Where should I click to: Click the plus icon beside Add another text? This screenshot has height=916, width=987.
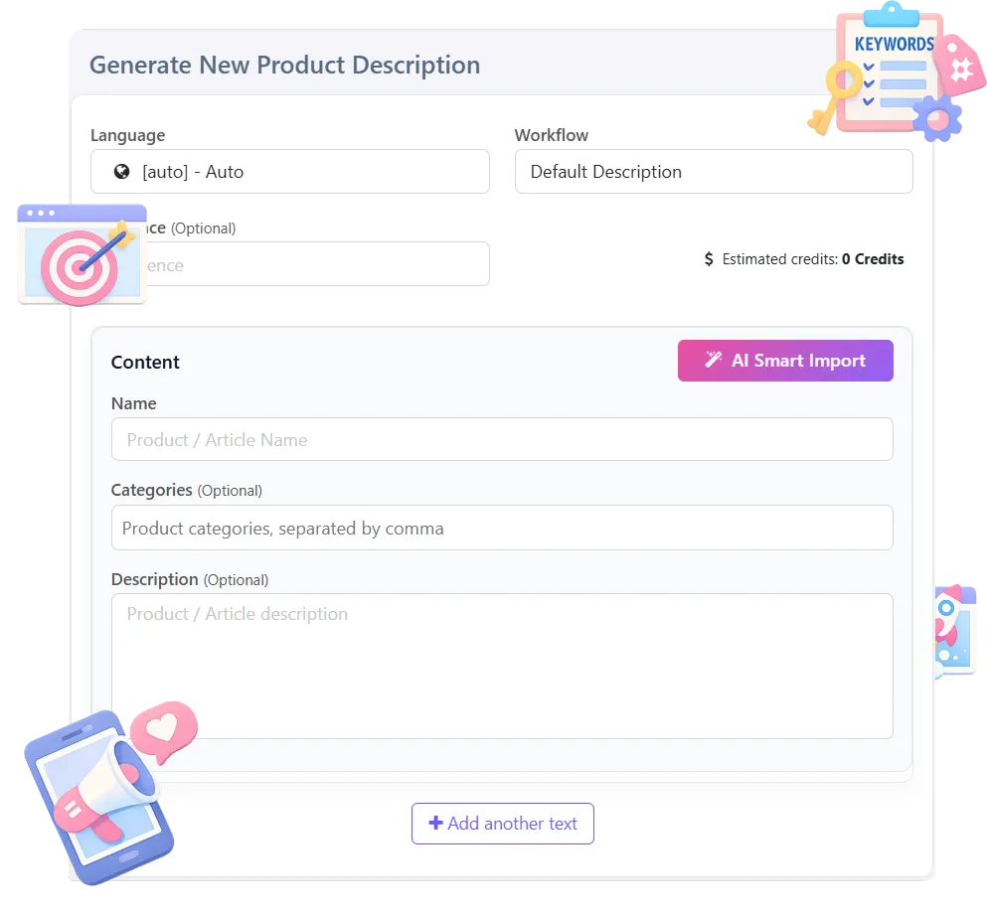[x=435, y=824]
